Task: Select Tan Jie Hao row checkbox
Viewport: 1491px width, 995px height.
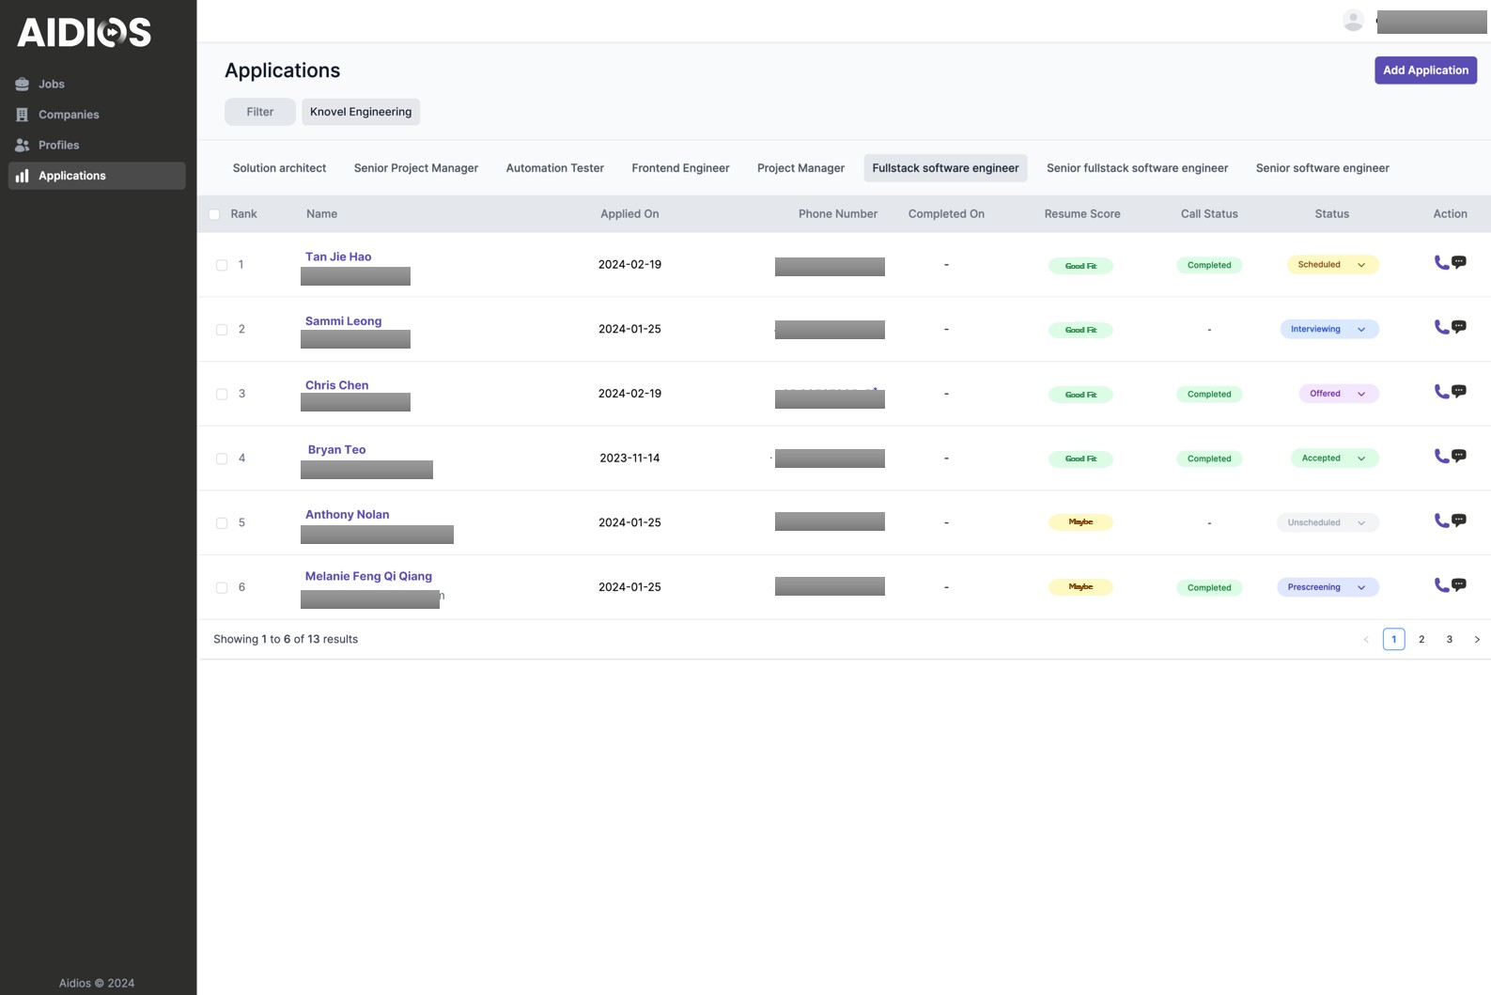Action: pos(222,265)
